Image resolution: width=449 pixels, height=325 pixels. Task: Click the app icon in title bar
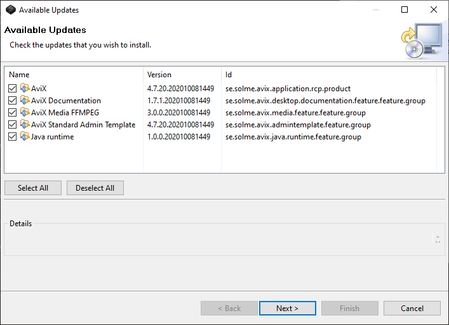[10, 10]
